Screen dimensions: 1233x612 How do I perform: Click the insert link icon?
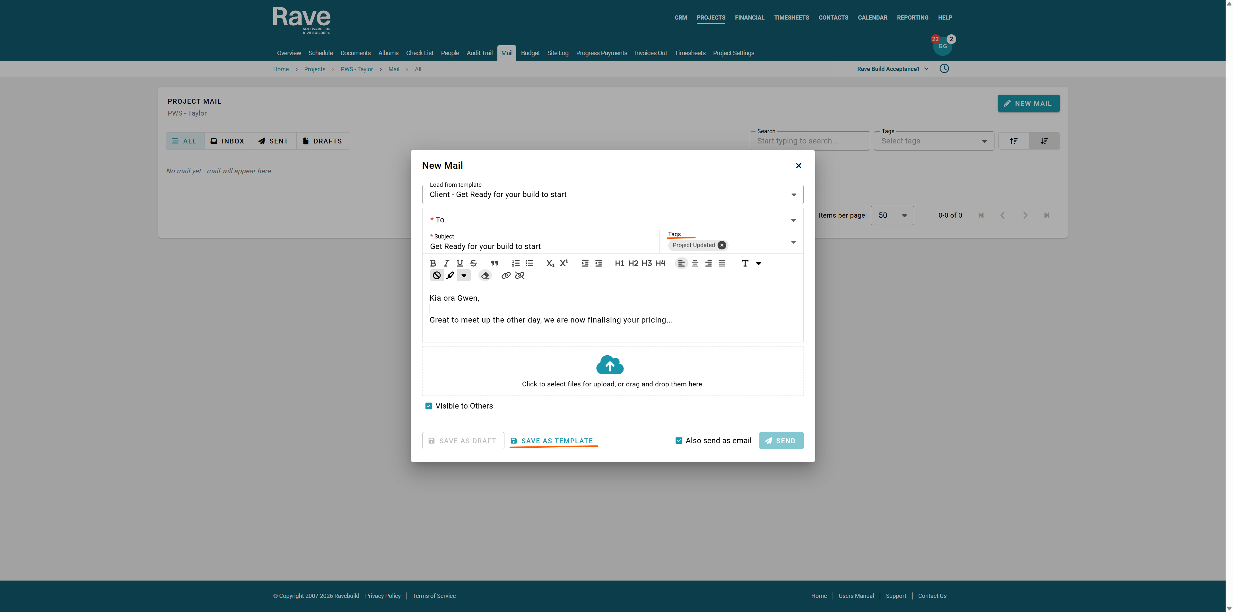click(x=506, y=276)
